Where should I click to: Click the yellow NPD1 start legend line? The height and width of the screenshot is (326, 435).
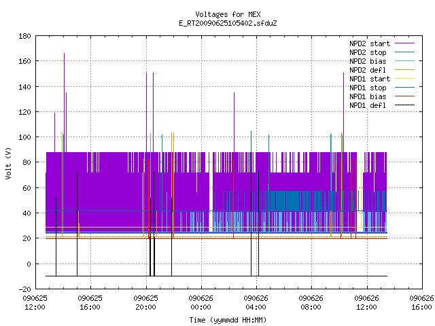coord(404,79)
